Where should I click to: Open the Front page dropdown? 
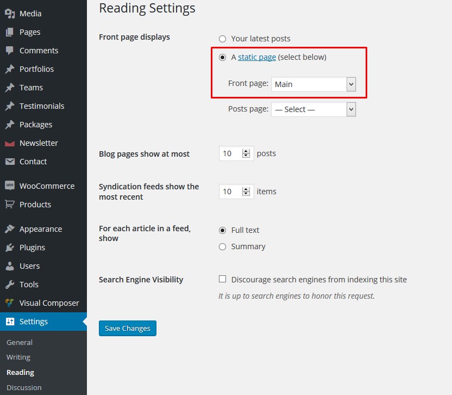[x=313, y=84]
